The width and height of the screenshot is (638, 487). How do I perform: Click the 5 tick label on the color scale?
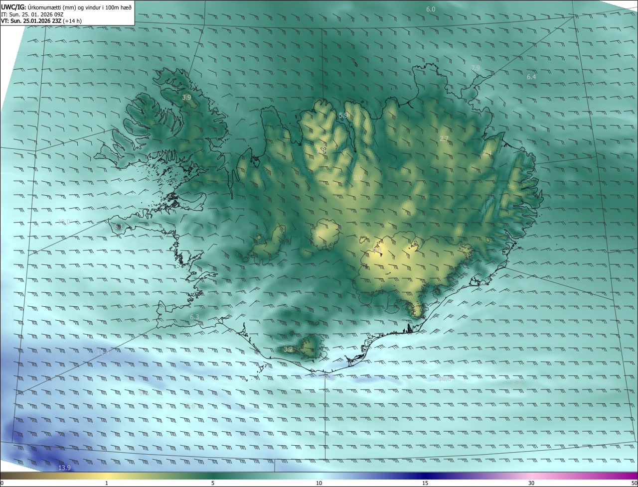tap(213, 483)
